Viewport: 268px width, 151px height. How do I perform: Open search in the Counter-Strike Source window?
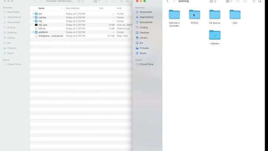pos(127,1)
